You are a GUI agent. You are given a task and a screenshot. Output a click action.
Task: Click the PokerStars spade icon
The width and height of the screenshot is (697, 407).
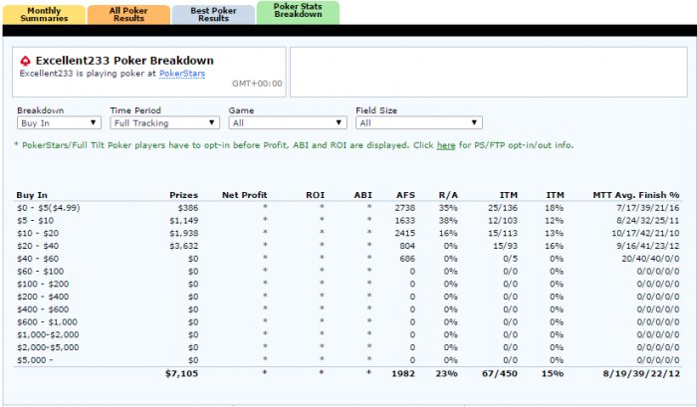tap(26, 60)
